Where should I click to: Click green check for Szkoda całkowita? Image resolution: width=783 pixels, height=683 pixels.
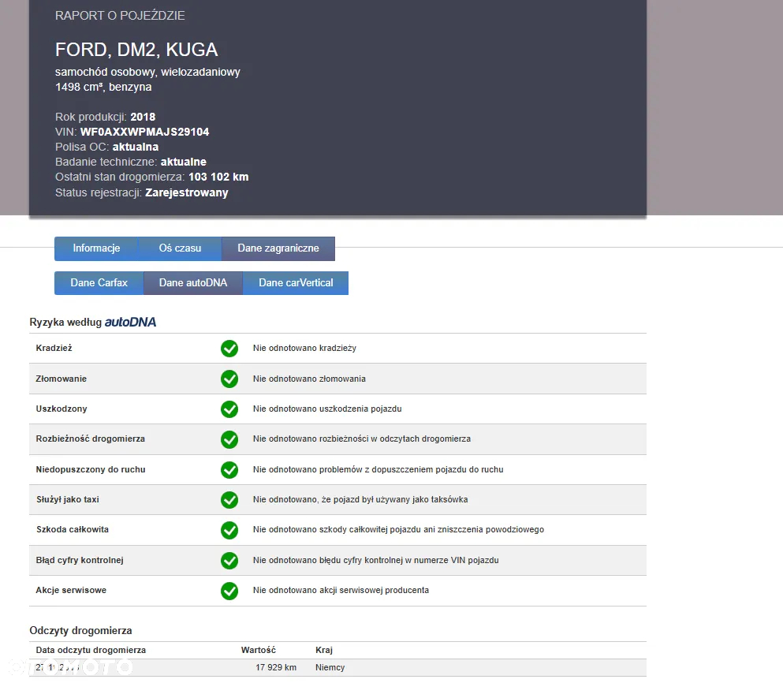(229, 530)
